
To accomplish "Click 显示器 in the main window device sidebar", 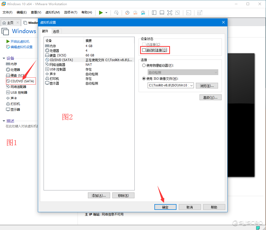I will click(13, 110).
